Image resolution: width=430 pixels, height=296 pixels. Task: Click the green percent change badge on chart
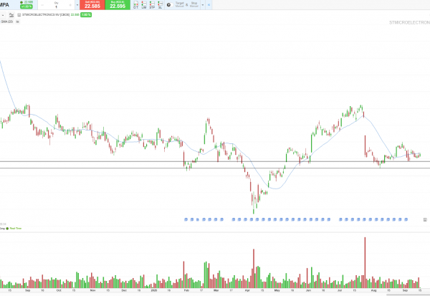pos(86,14)
